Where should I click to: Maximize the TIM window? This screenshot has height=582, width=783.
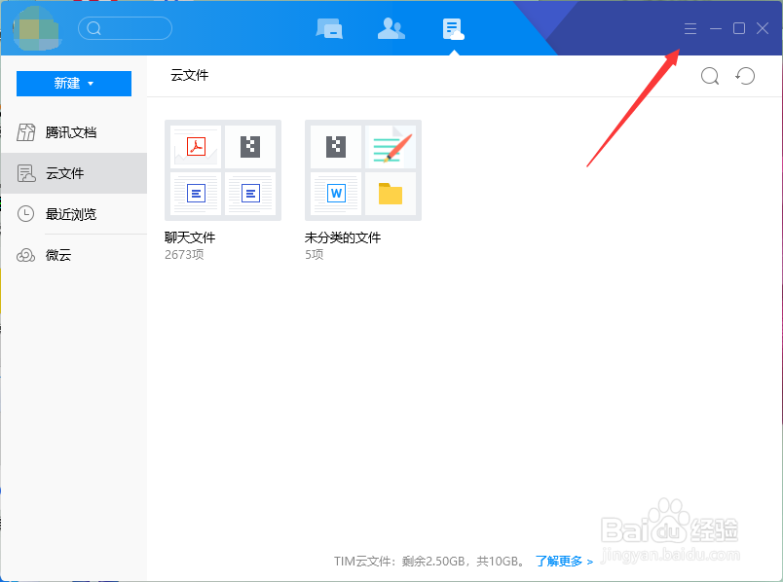click(x=739, y=28)
